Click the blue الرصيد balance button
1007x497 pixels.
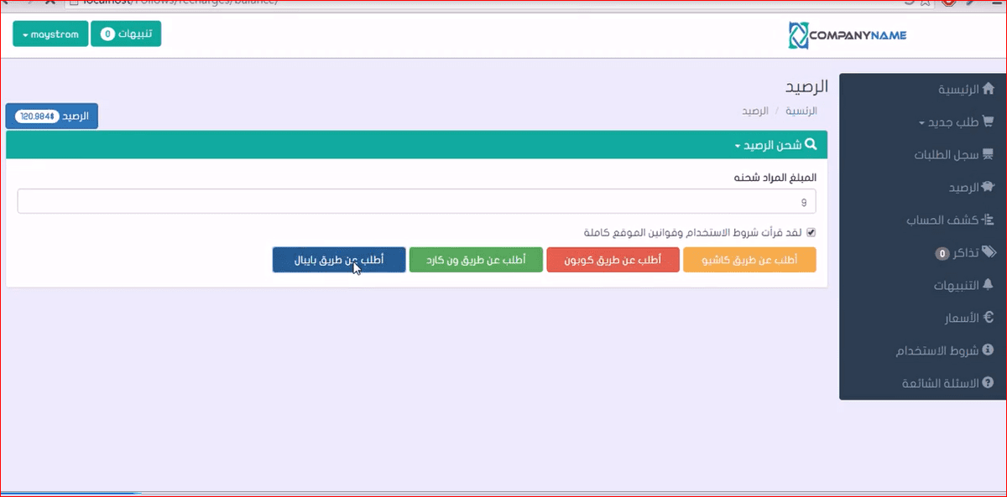pos(52,116)
